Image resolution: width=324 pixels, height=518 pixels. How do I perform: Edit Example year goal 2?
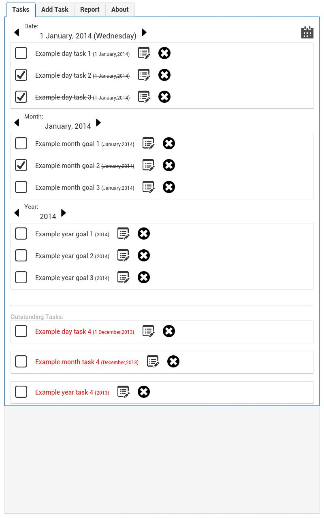pos(124,255)
